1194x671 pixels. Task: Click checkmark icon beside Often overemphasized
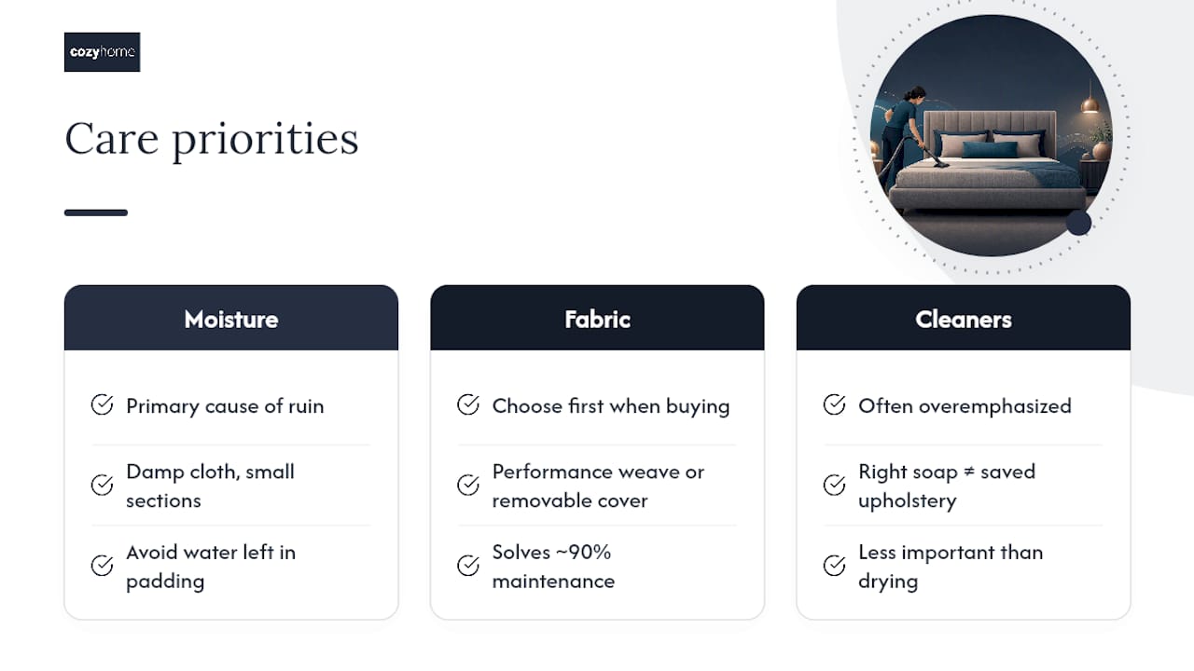[x=834, y=404]
